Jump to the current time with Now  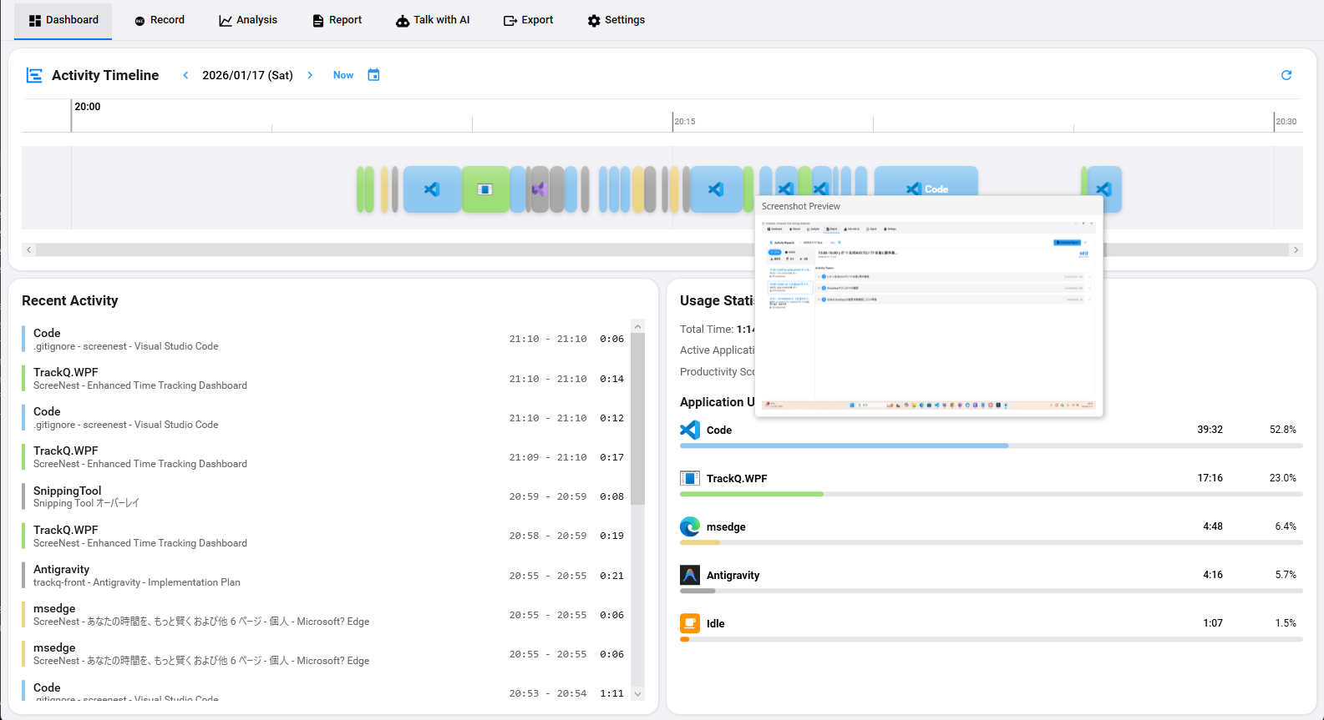343,75
